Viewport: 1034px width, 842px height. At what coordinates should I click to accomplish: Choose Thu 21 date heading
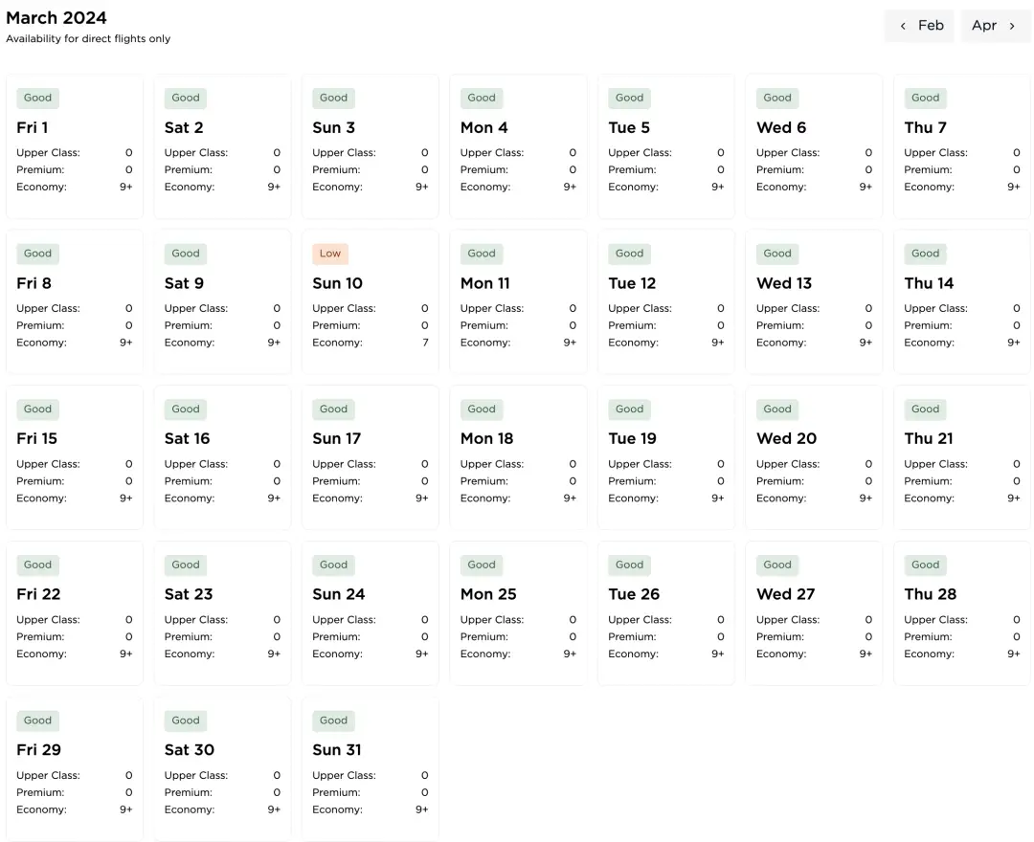(929, 439)
